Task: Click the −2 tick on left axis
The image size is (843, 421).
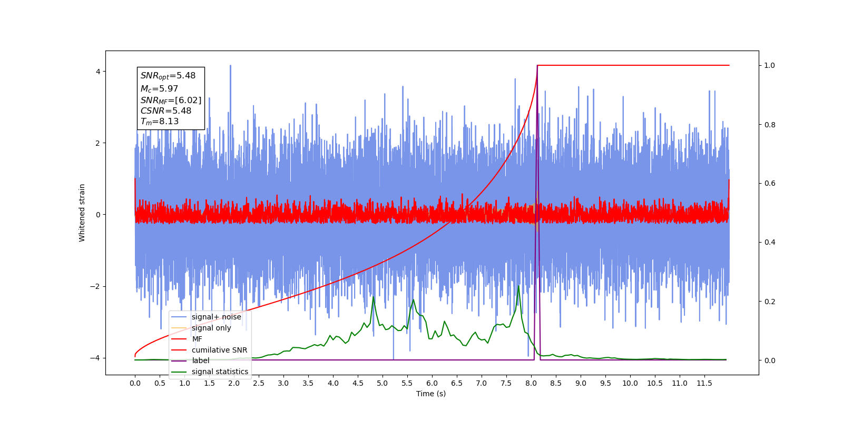Action: pos(95,286)
